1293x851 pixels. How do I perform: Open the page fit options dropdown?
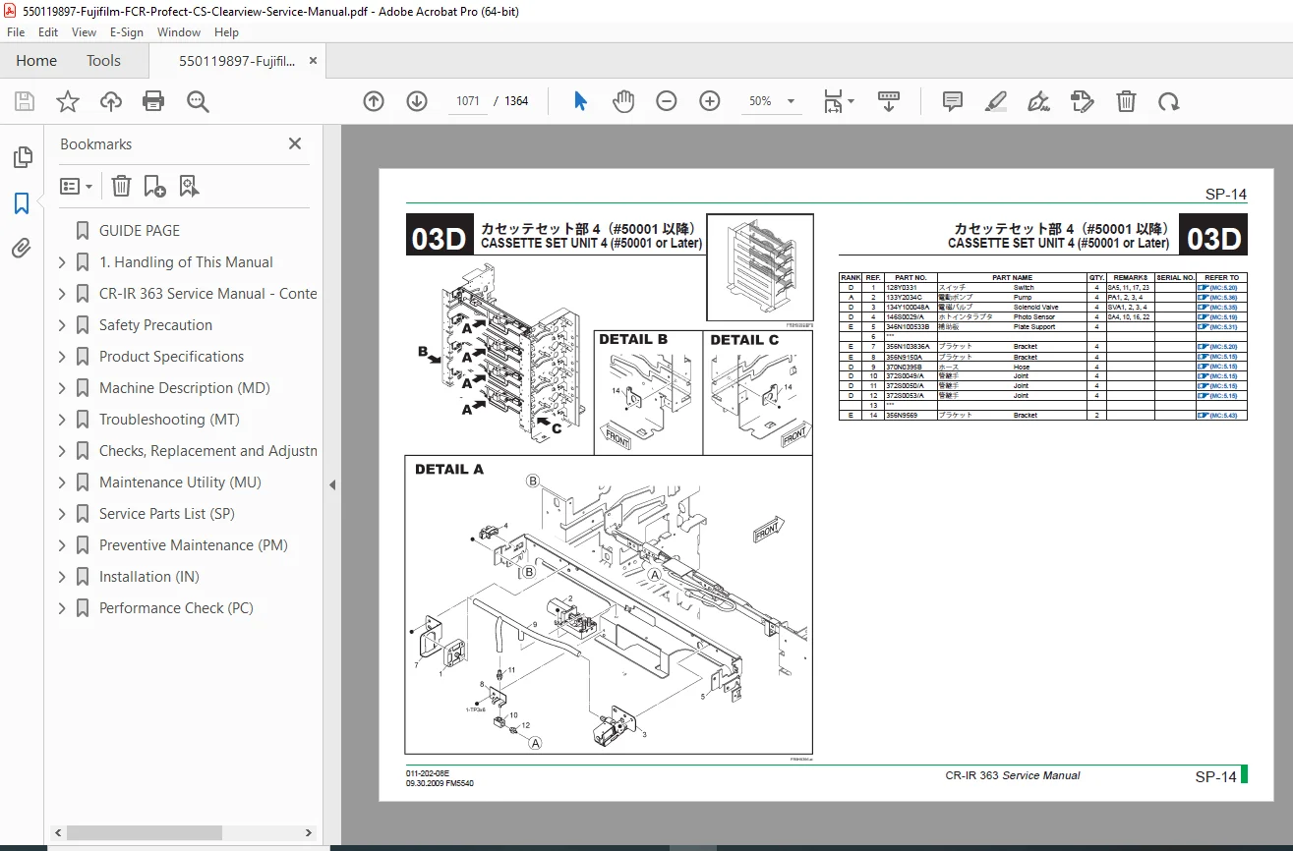[x=839, y=101]
